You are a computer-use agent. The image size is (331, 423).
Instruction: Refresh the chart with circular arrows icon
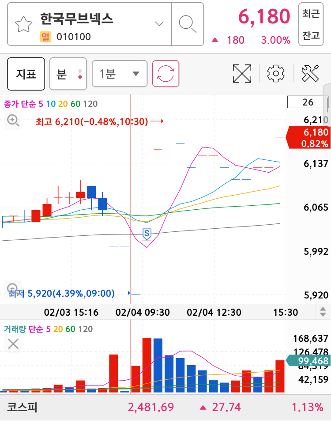pyautogui.click(x=166, y=74)
